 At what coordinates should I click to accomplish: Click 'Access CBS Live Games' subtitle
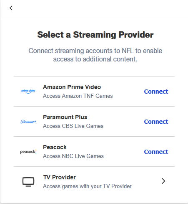coord(73,126)
